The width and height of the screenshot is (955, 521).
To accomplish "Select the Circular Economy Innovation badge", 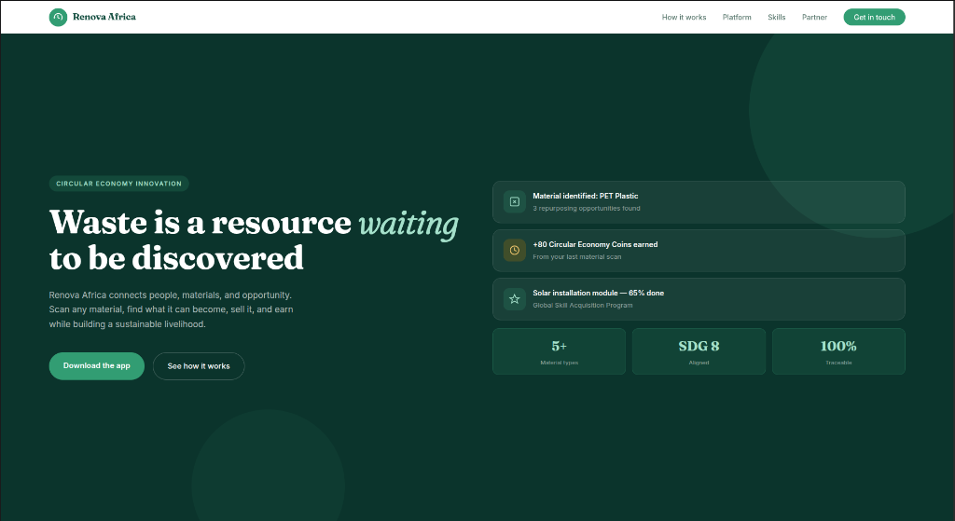I will point(118,184).
